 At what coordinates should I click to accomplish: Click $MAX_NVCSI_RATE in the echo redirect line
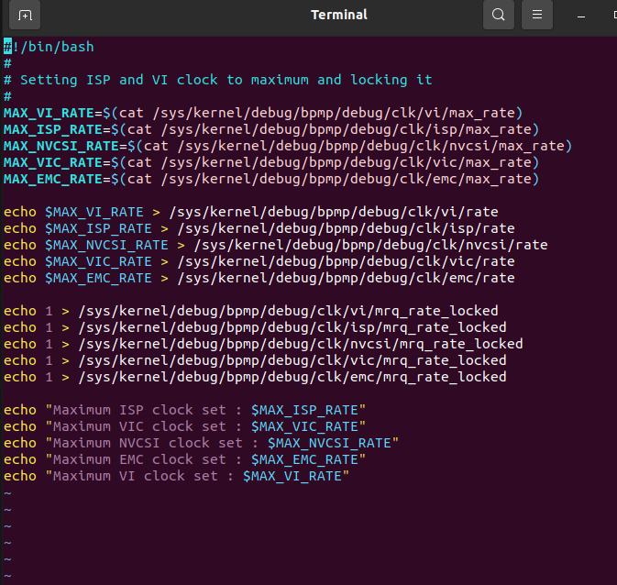point(106,245)
